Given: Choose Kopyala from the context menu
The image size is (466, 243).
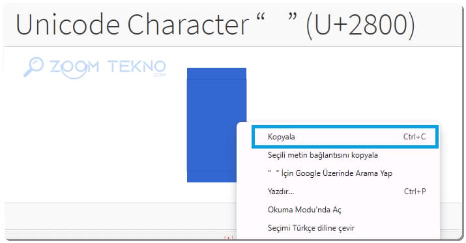Looking at the screenshot, I should click(x=345, y=137).
